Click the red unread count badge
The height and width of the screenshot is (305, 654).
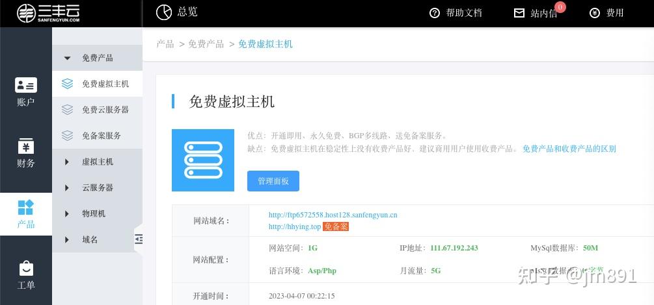click(x=560, y=7)
